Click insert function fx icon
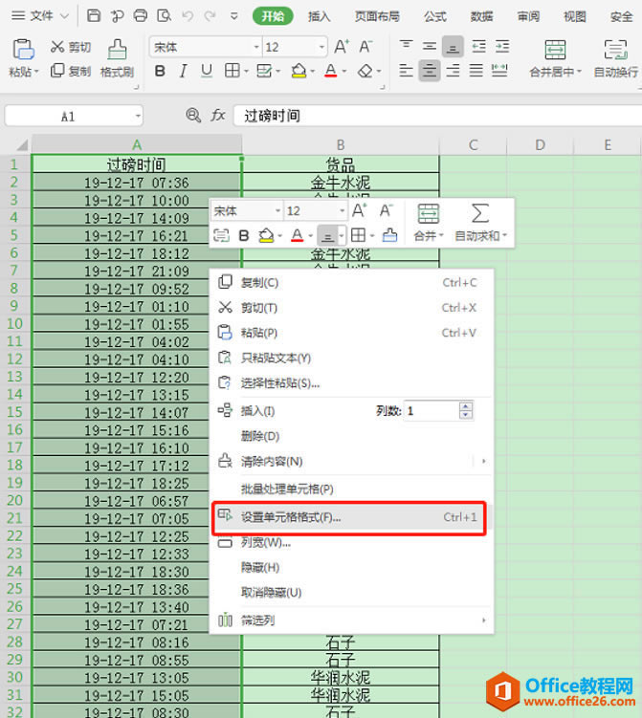The width and height of the screenshot is (642, 718). tap(217, 116)
